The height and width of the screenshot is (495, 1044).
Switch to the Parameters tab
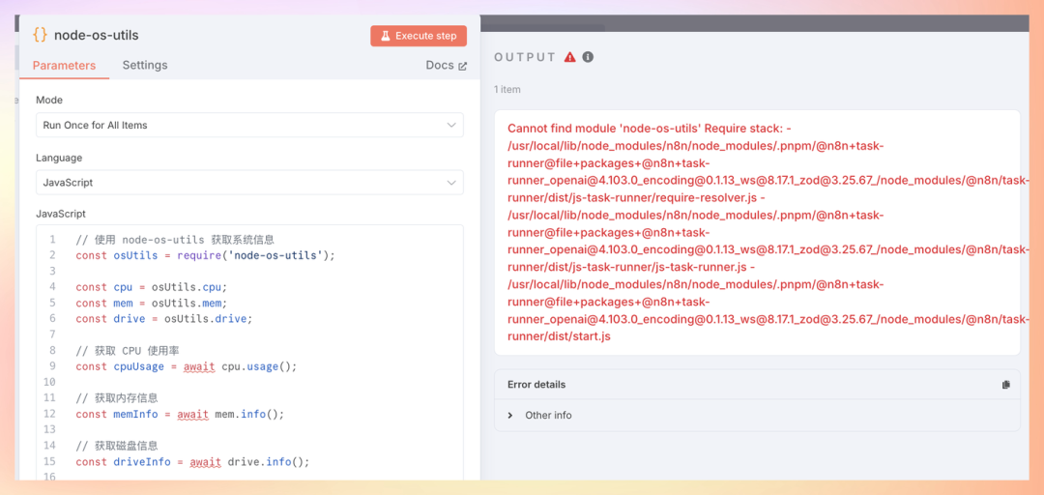pos(64,66)
